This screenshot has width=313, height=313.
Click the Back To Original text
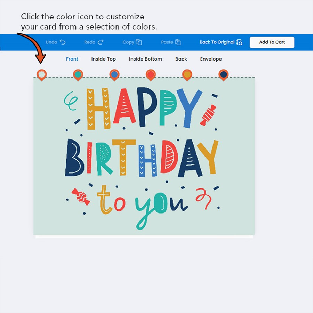(x=217, y=42)
